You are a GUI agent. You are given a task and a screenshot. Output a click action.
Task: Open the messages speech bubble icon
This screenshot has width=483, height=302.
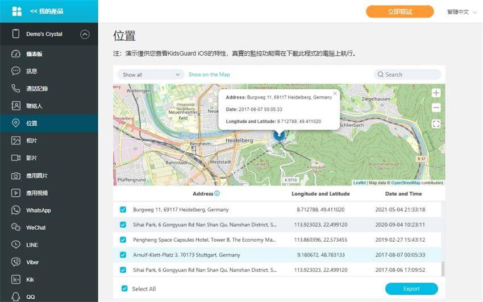pos(16,71)
